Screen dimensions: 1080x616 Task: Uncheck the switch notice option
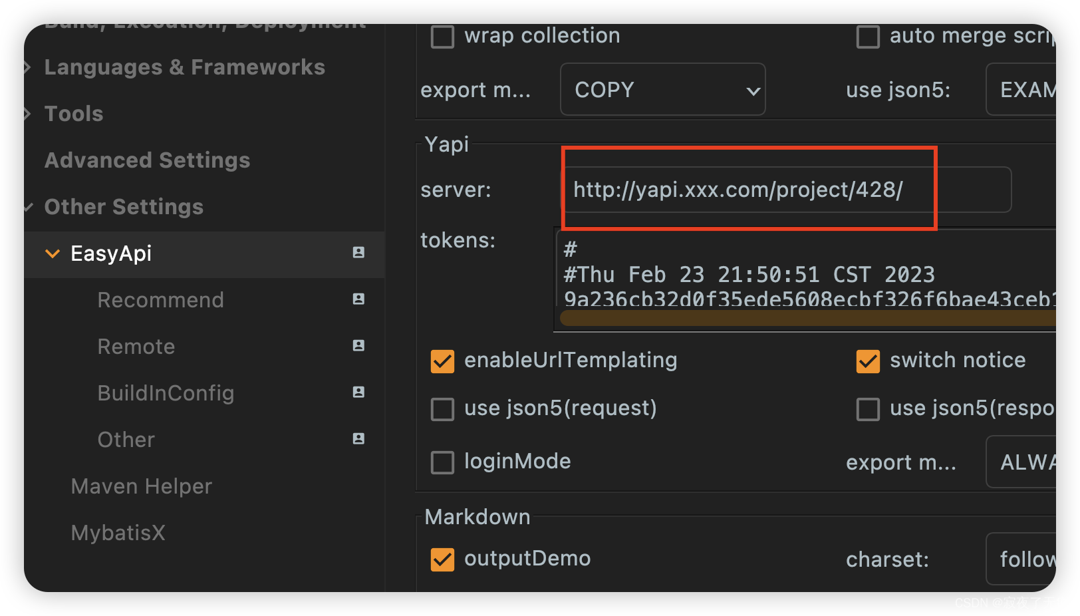pos(868,361)
